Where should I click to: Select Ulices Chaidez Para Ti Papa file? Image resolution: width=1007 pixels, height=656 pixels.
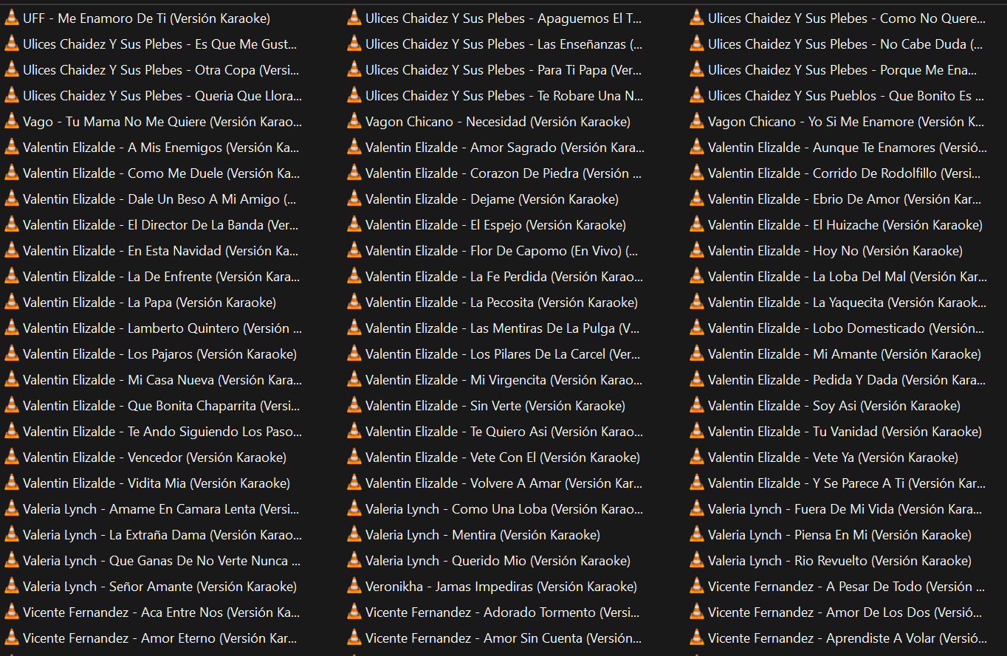503,70
